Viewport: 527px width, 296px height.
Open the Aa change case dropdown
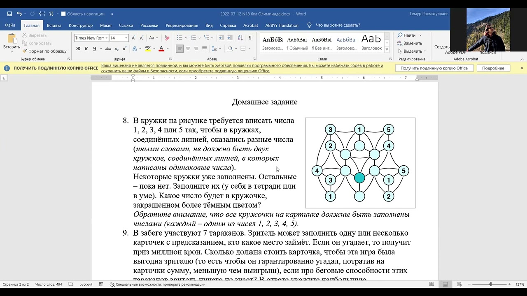153,38
